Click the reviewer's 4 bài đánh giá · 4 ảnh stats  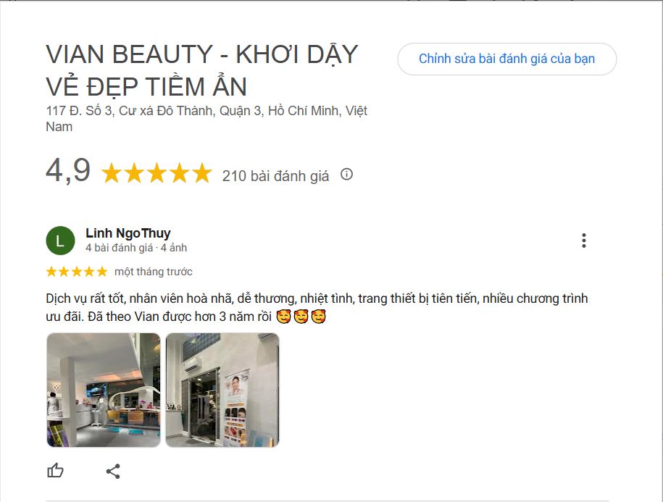pos(136,248)
